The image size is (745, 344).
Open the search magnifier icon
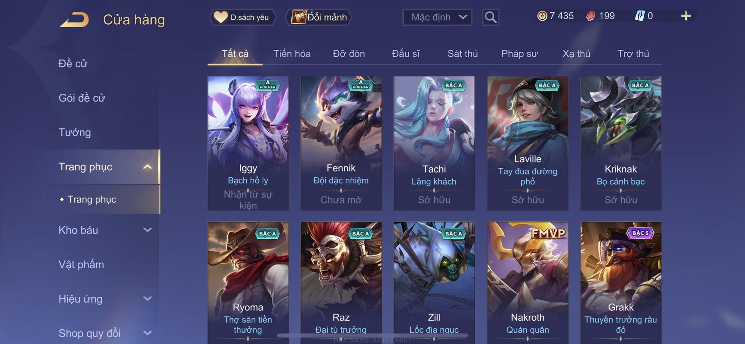[490, 17]
